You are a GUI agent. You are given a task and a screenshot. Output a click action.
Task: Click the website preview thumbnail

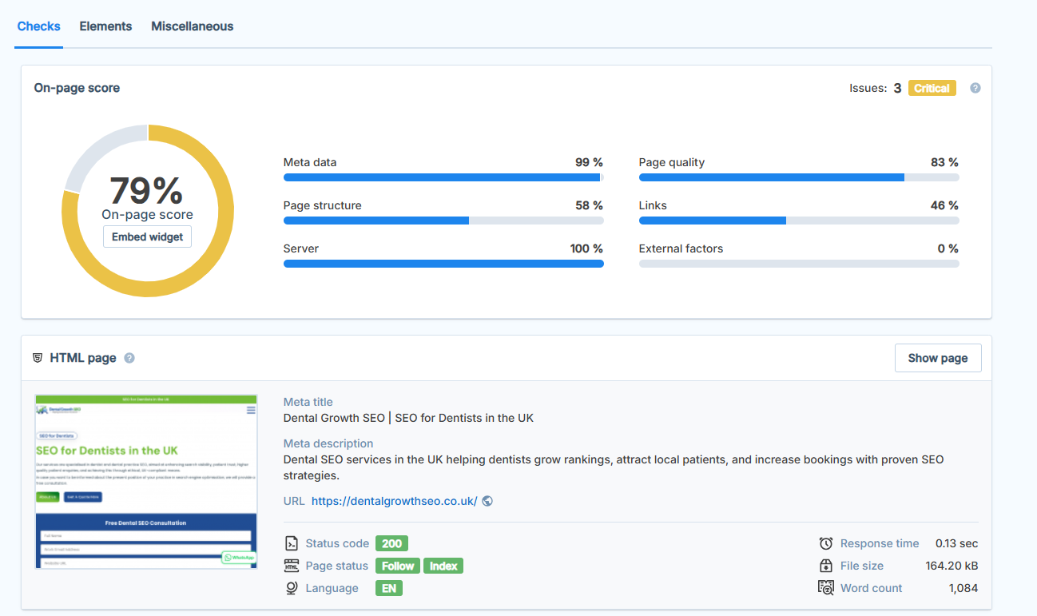[146, 482]
